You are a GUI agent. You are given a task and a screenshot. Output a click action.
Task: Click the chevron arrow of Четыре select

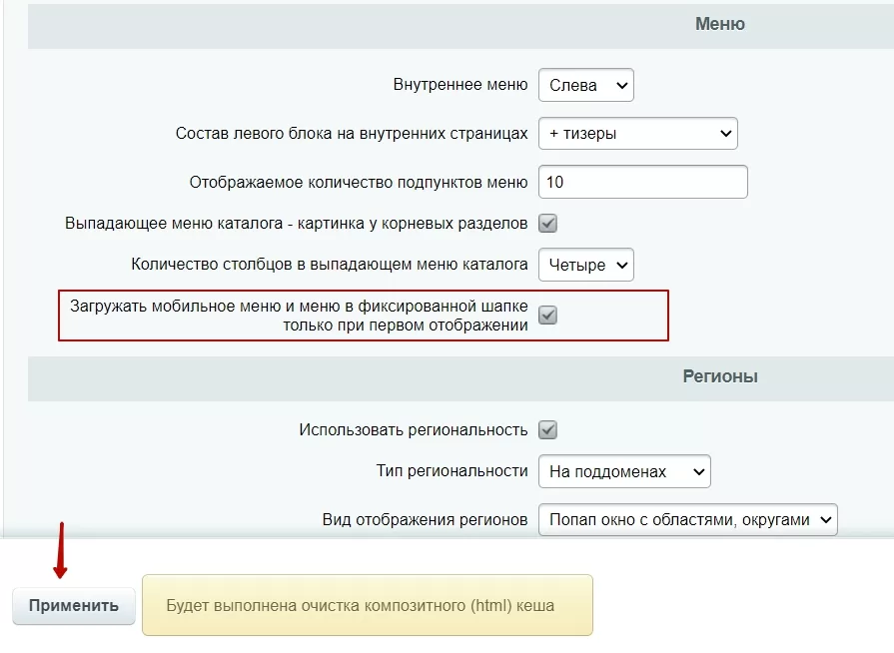coord(622,265)
